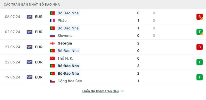The width and height of the screenshot is (206, 100).
Task: Click the France flag icon beside Pháp
Action: tap(52, 21)
